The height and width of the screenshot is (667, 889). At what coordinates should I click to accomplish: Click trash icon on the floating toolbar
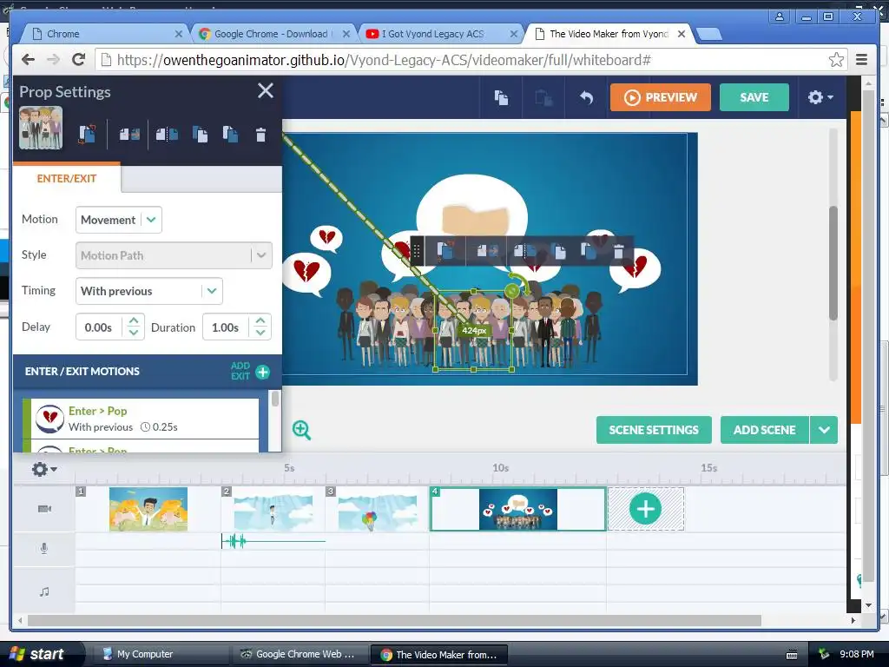pos(618,251)
